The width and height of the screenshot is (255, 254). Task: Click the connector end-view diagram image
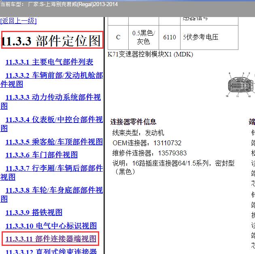(x=240, y=85)
